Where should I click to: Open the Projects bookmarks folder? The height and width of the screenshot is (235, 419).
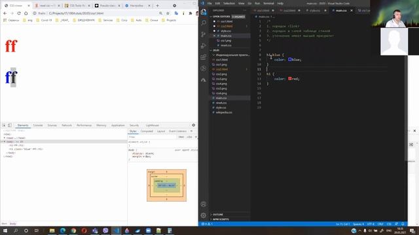click(169, 20)
